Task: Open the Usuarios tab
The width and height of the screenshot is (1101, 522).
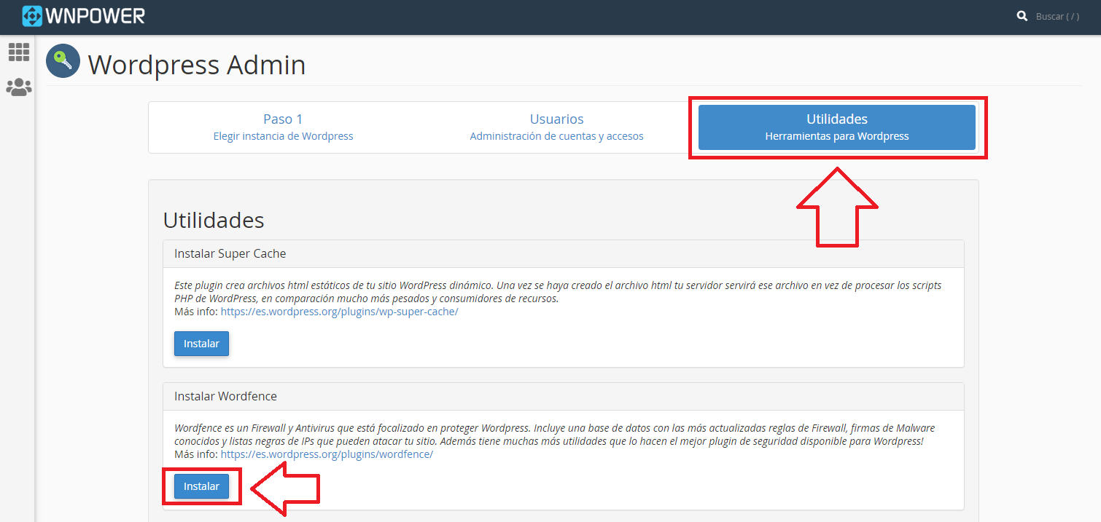Action: click(x=556, y=127)
